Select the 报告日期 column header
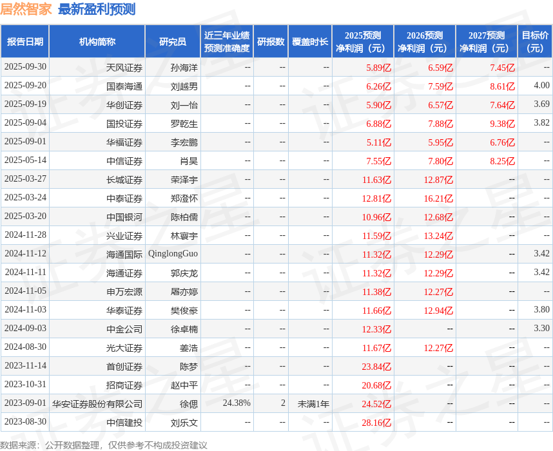The image size is (553, 451). (24, 42)
